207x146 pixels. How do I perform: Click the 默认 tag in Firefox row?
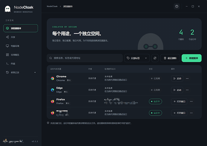(67, 103)
